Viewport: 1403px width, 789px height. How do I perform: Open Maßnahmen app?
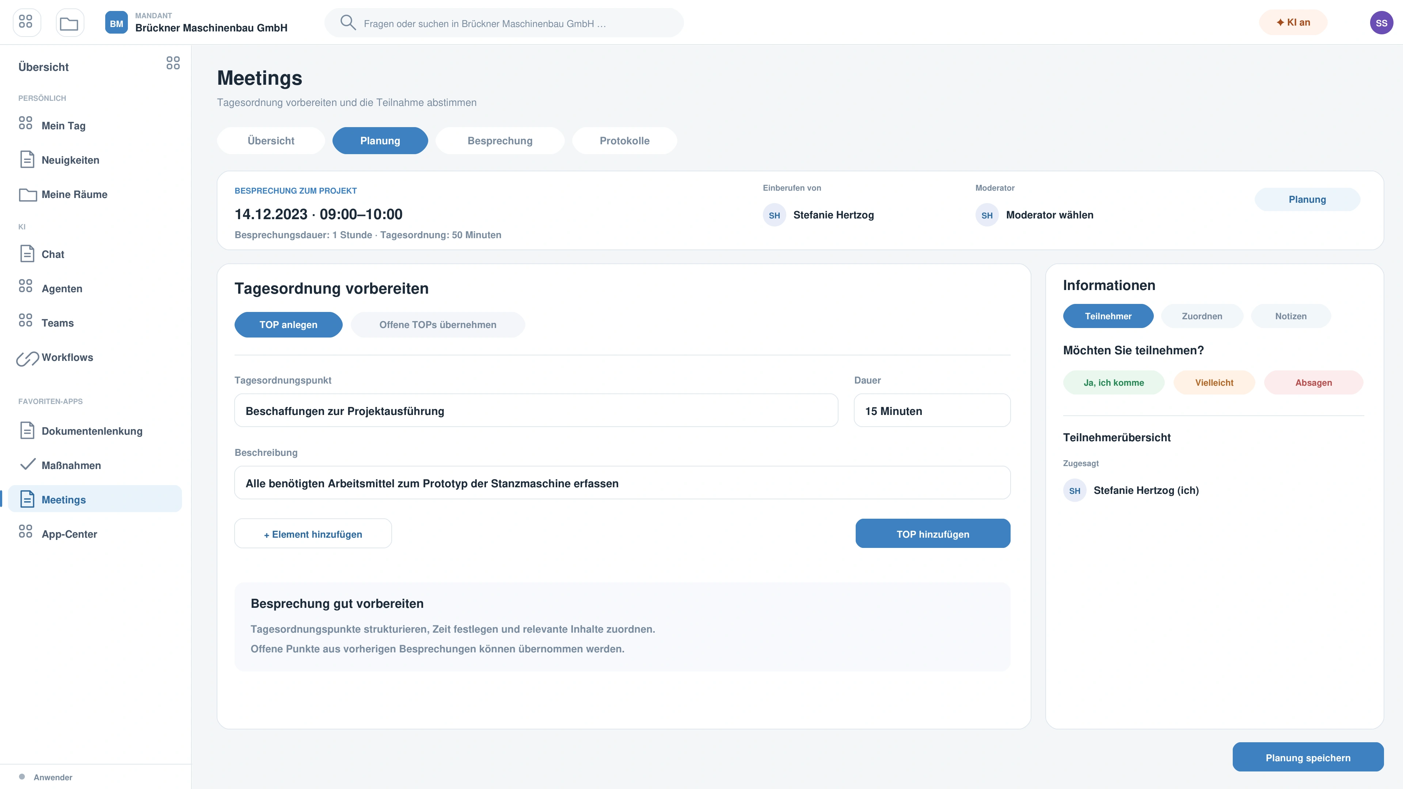(95, 465)
